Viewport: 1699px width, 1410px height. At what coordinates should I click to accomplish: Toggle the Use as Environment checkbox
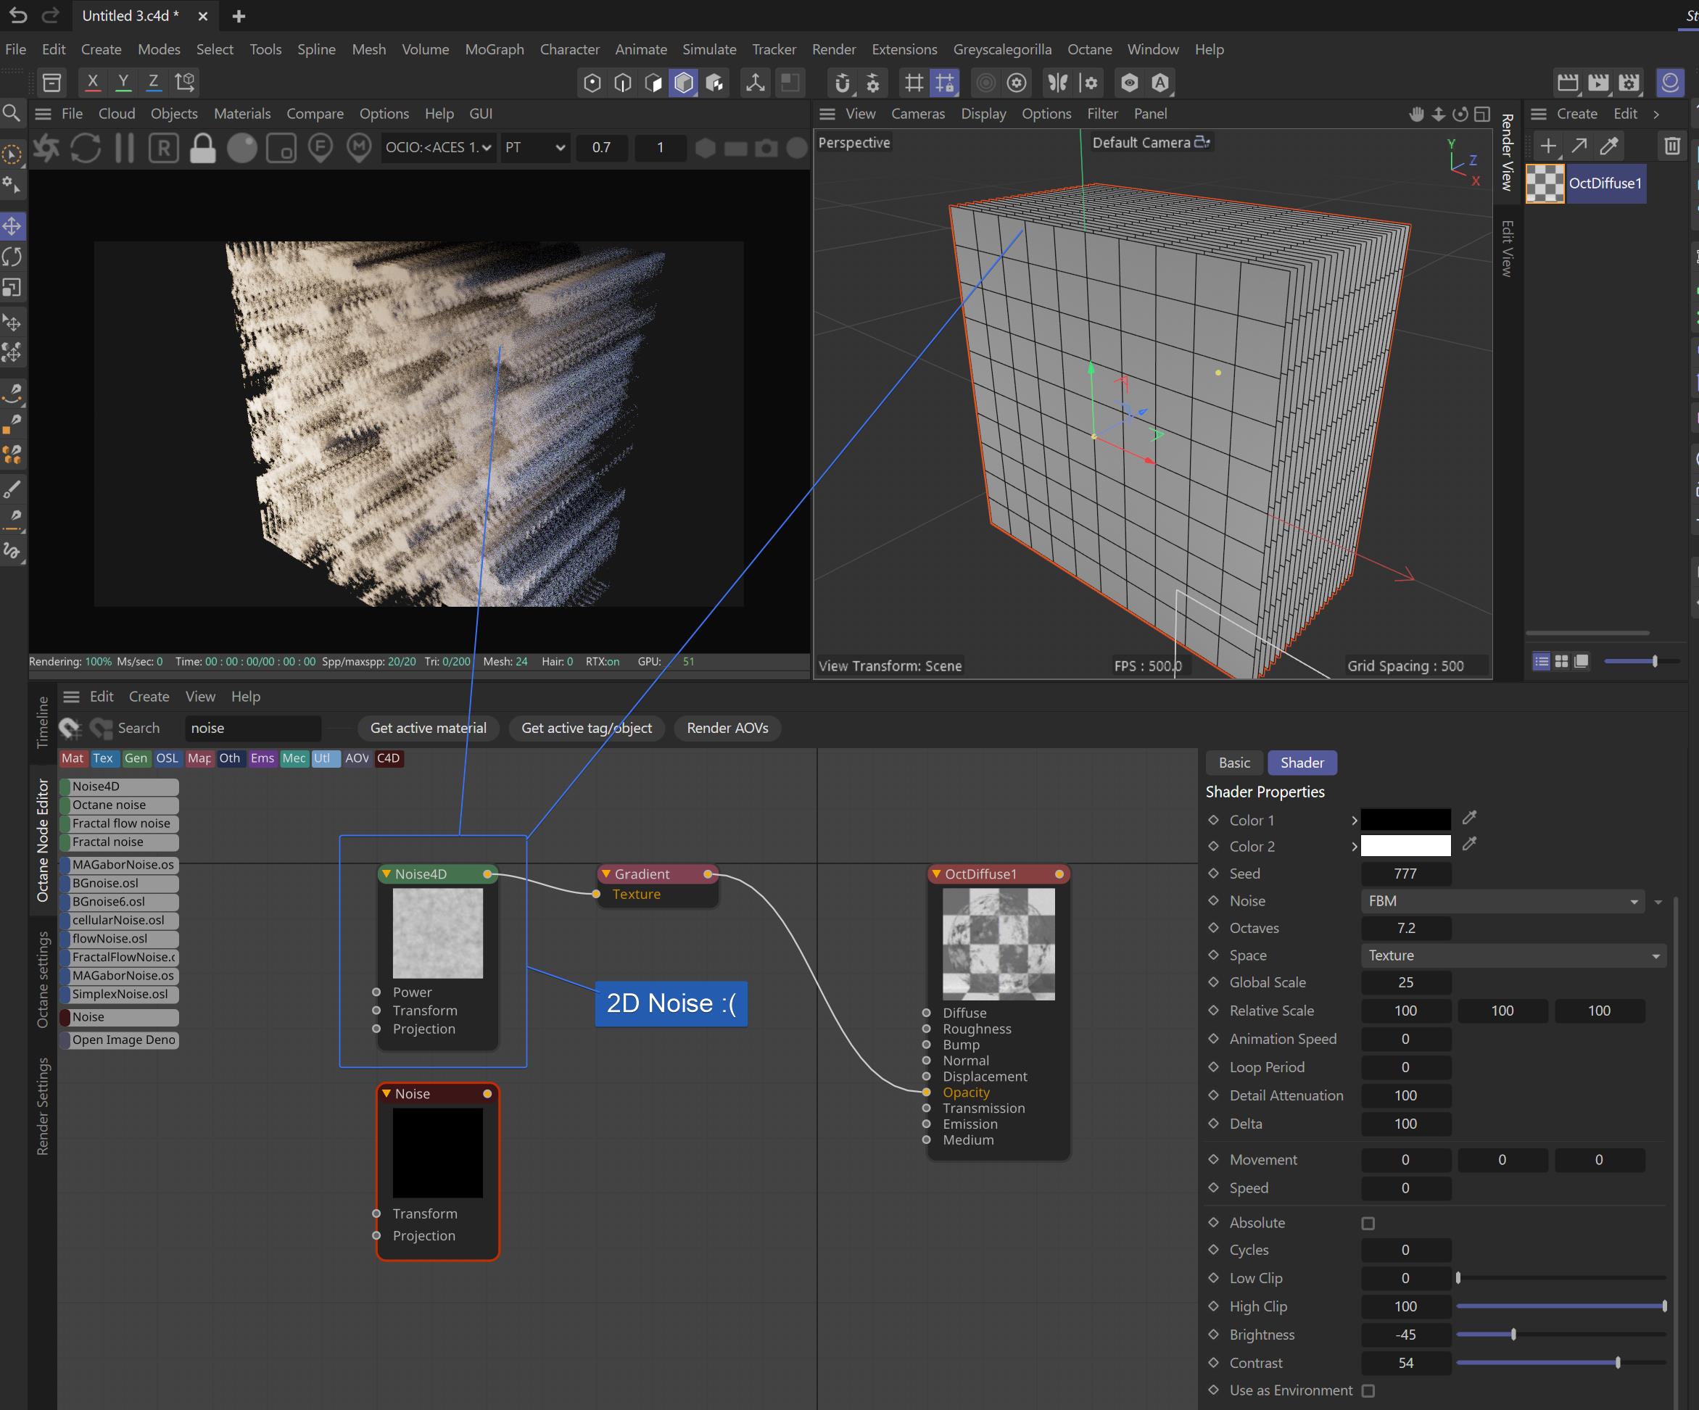tap(1368, 1390)
